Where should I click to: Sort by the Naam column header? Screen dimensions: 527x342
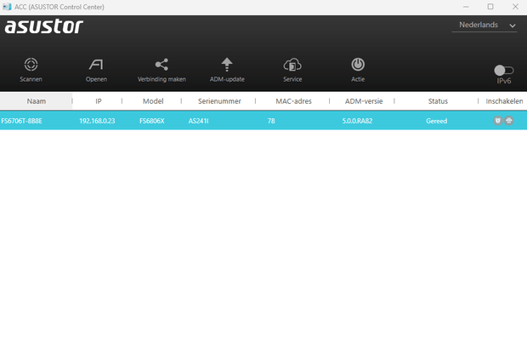coord(37,101)
